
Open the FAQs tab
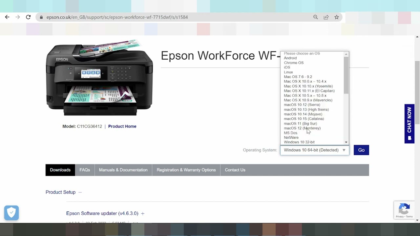click(x=85, y=170)
